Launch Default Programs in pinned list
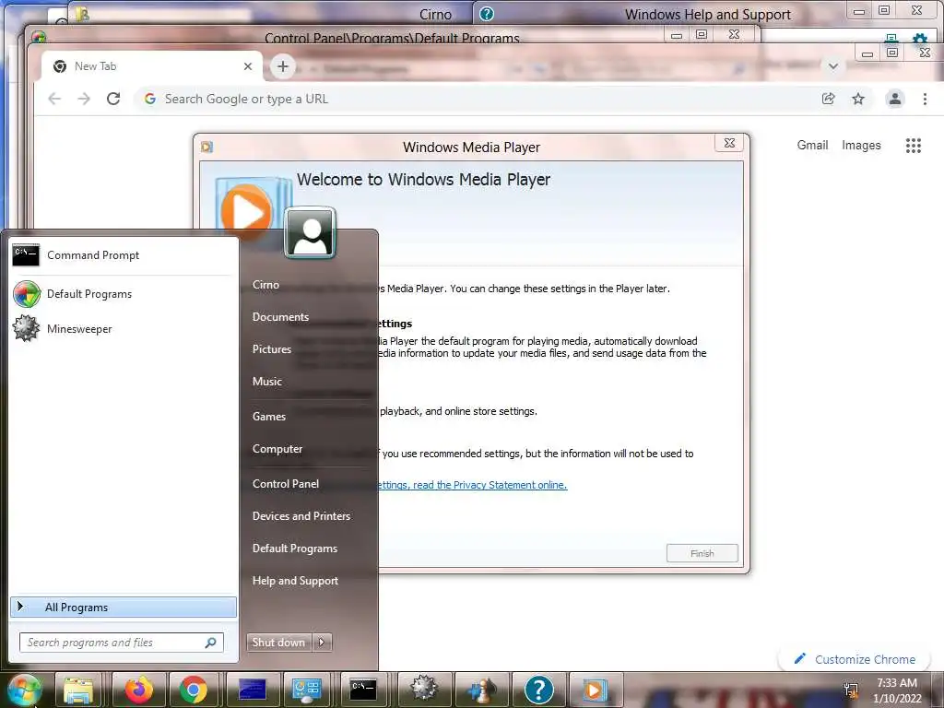This screenshot has width=944, height=708. (x=124, y=294)
